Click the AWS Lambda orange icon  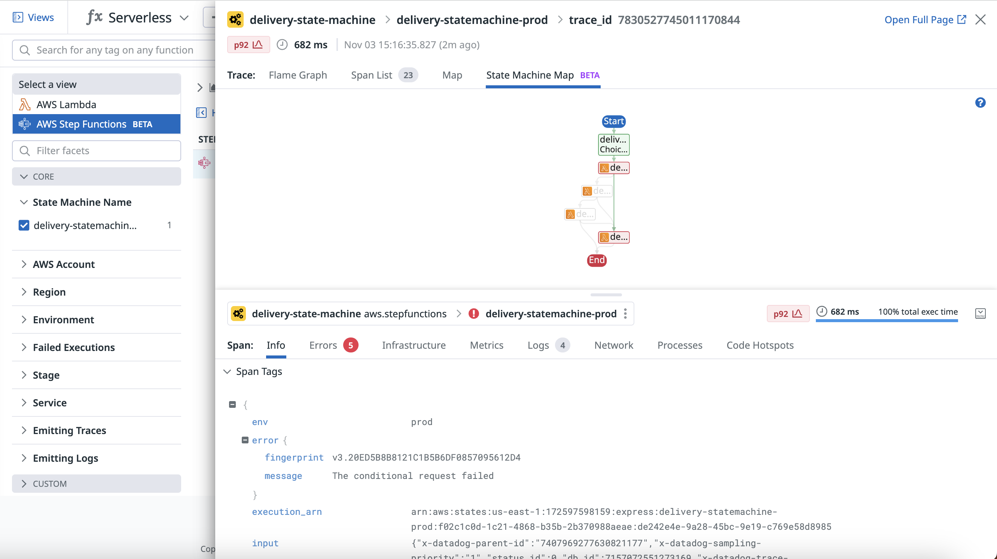tap(25, 104)
